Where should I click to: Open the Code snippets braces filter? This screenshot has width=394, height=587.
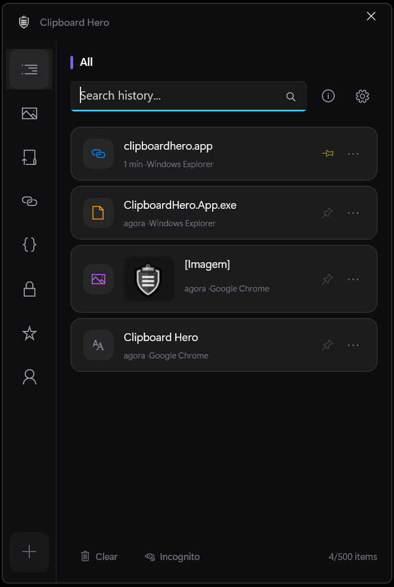(x=29, y=244)
